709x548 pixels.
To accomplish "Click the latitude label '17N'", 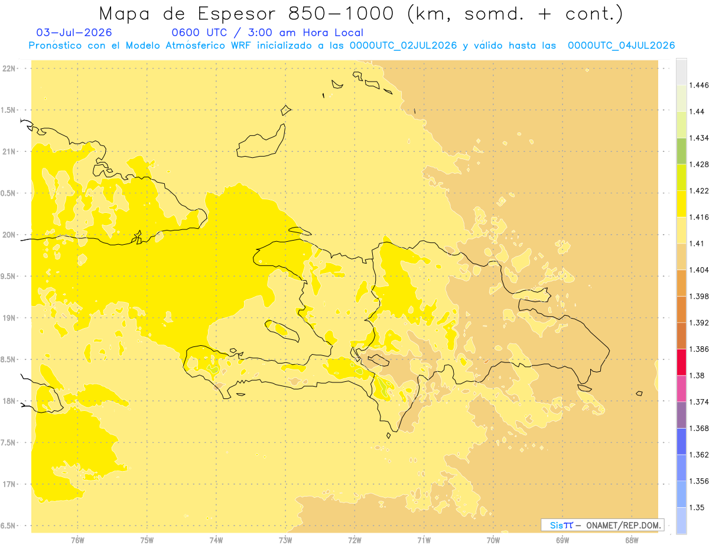I will 9,484.
